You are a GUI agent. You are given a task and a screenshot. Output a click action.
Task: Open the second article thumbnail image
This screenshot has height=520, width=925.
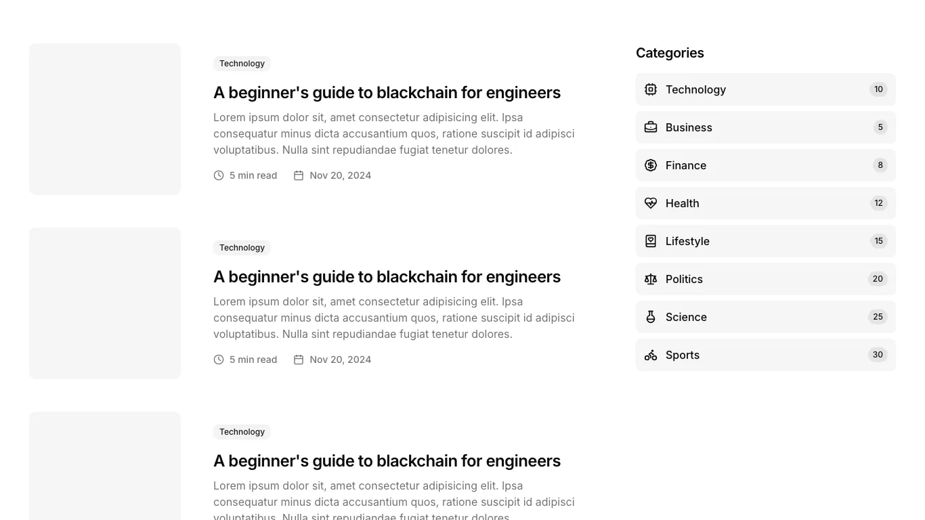tap(105, 303)
